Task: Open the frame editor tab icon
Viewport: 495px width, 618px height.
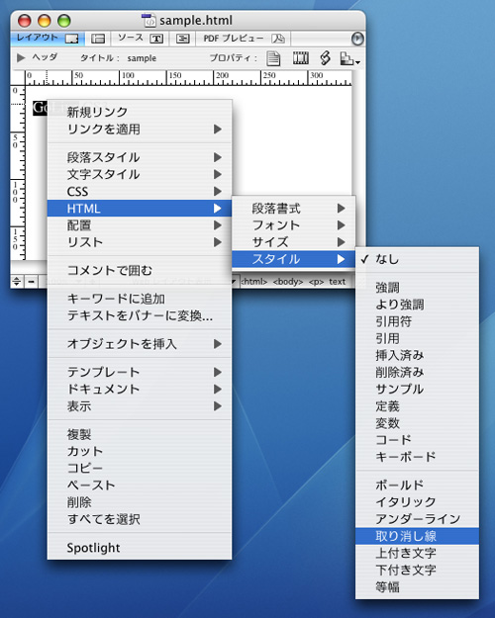Action: pyautogui.click(x=98, y=39)
